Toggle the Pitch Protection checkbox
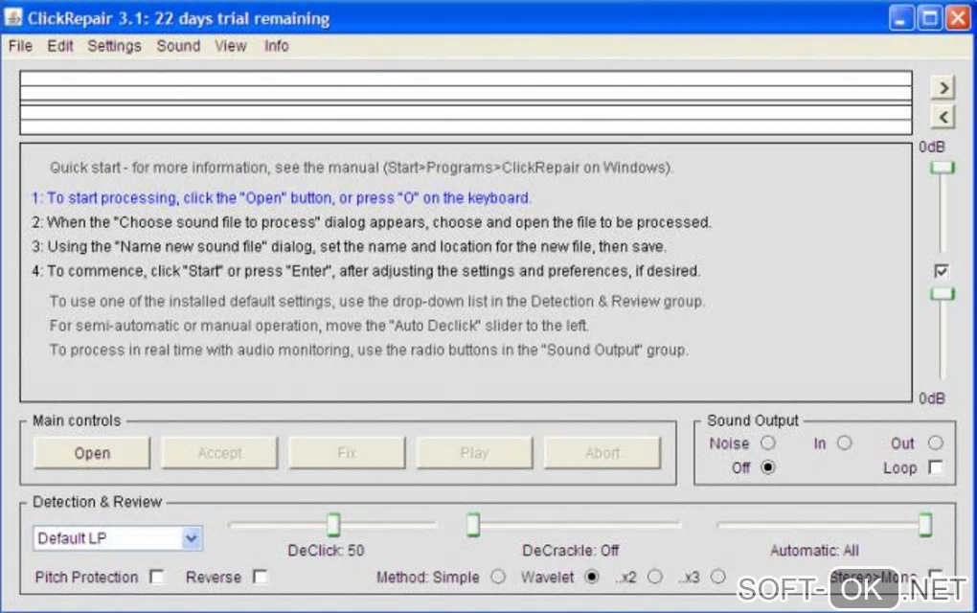The width and height of the screenshot is (977, 613). 157,578
